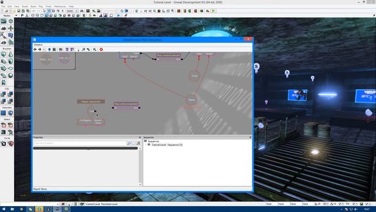Open the Build menu

pos(33,6)
